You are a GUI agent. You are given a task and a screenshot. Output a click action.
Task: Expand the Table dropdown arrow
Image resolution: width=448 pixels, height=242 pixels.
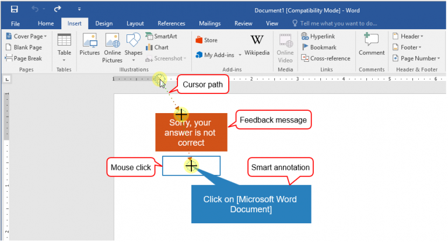tap(64, 60)
